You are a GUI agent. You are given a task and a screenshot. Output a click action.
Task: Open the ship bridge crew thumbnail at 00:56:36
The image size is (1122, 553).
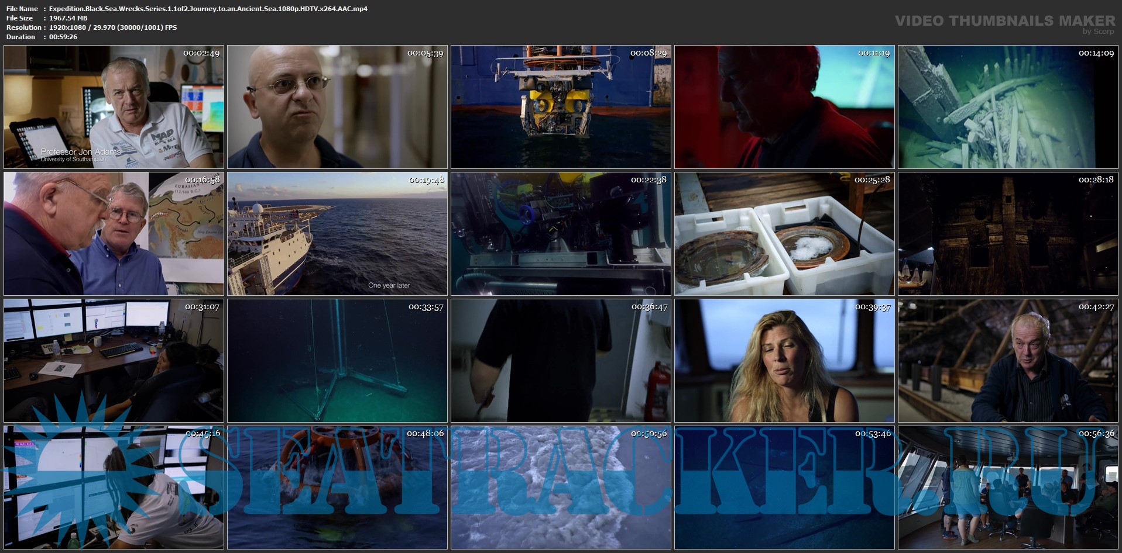1008,488
